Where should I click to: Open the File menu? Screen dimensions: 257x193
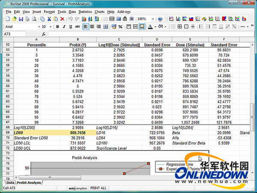pos(9,12)
